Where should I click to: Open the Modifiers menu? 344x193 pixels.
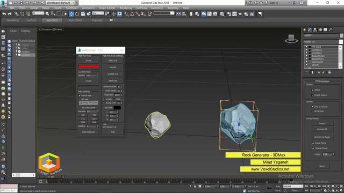point(71,8)
